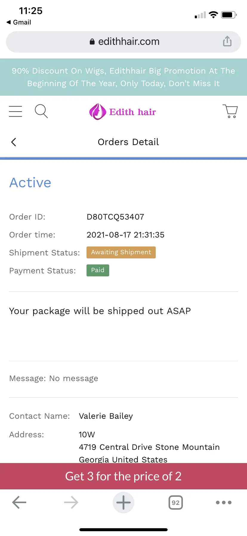Screen dimensions: 247x536
Task: Tap the padlock icon before edithhair.com
Action: coord(92,42)
